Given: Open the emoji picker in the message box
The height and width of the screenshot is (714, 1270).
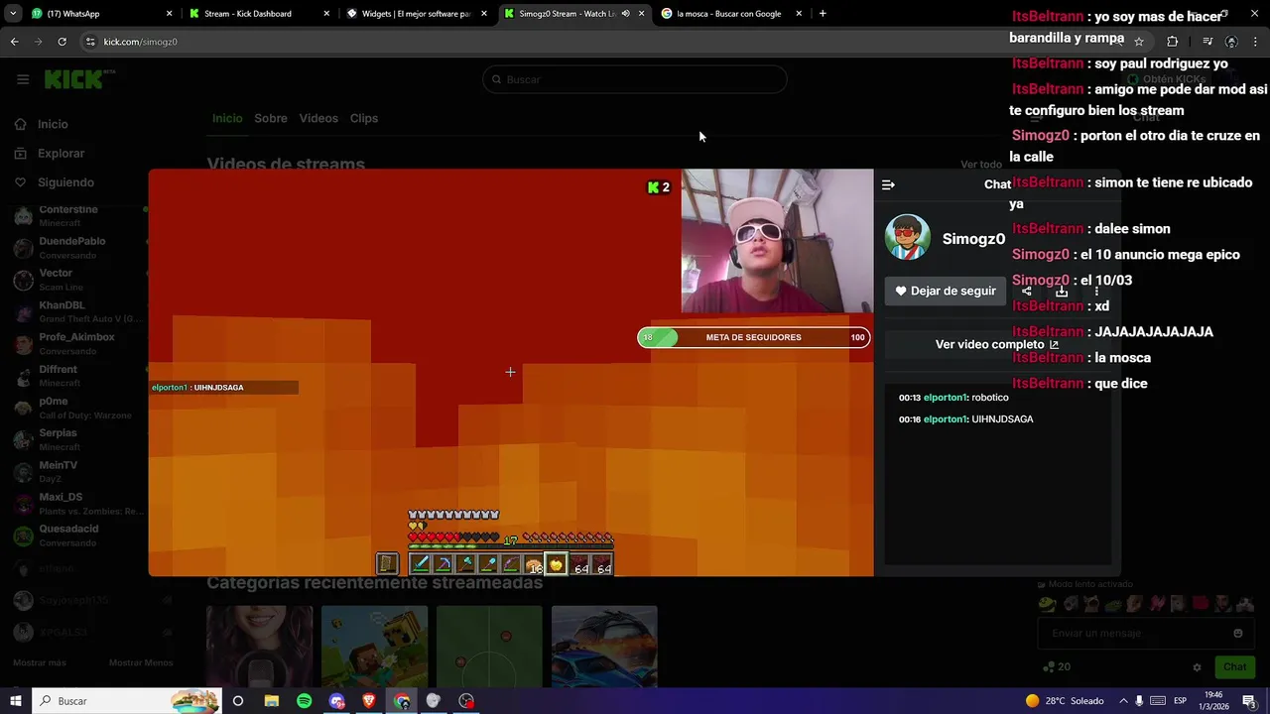Looking at the screenshot, I should [1237, 633].
